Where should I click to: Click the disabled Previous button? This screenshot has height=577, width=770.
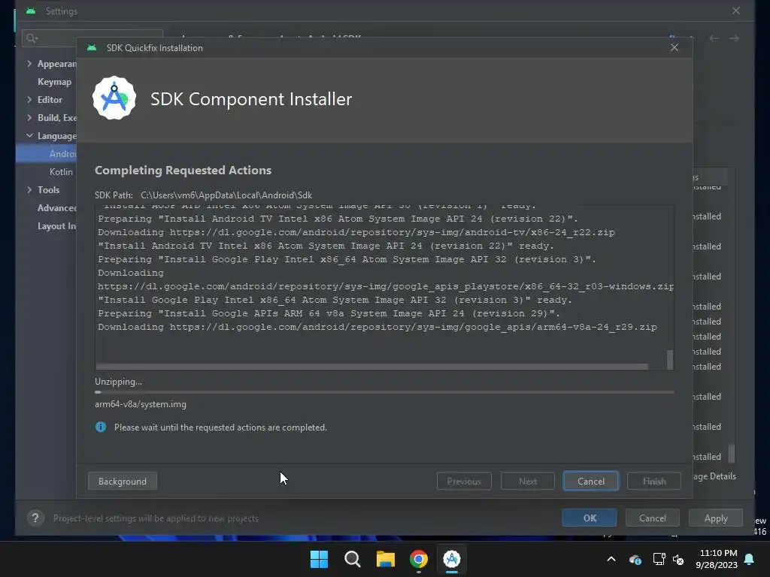[464, 482]
